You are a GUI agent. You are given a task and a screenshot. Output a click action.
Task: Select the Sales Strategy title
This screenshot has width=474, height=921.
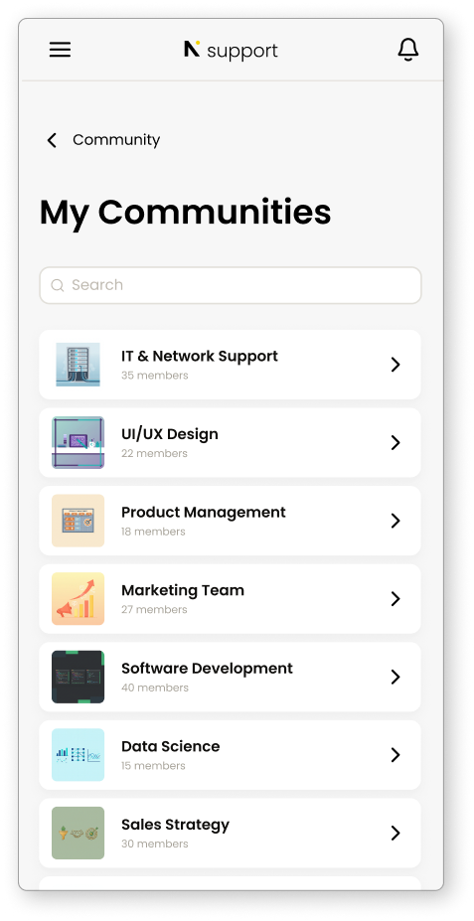pyautogui.click(x=175, y=825)
